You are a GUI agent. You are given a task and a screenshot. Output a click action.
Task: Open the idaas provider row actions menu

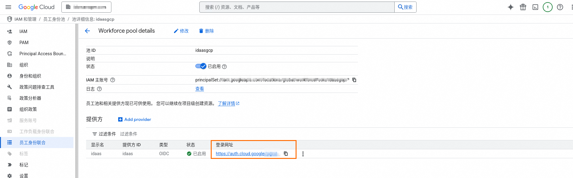click(x=303, y=154)
